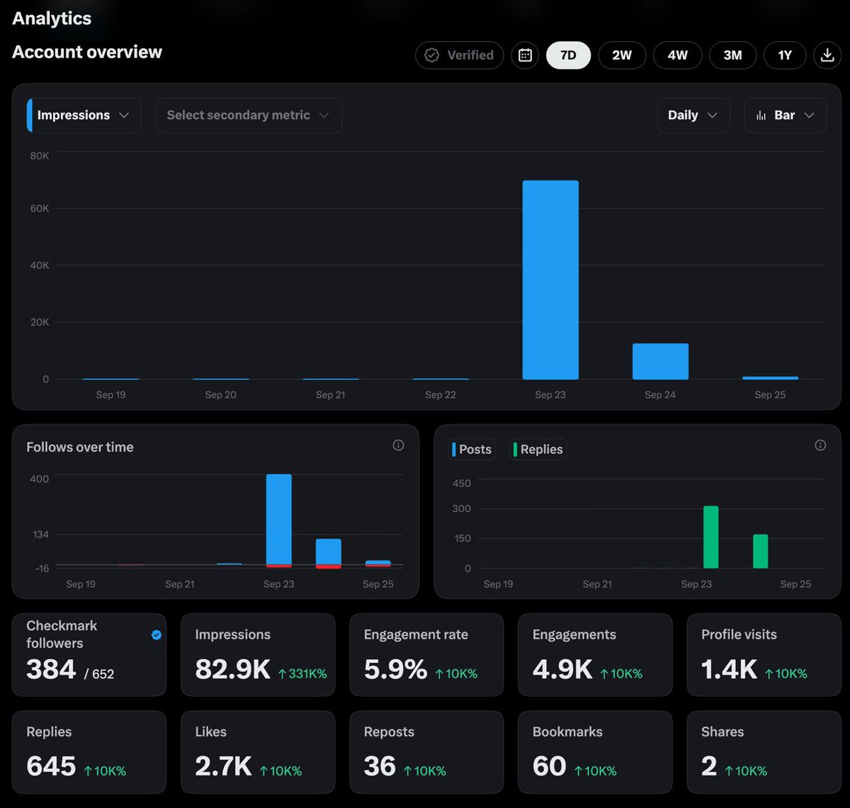Toggle the Replies series in the chart legend
The image size is (850, 808).
pos(538,450)
